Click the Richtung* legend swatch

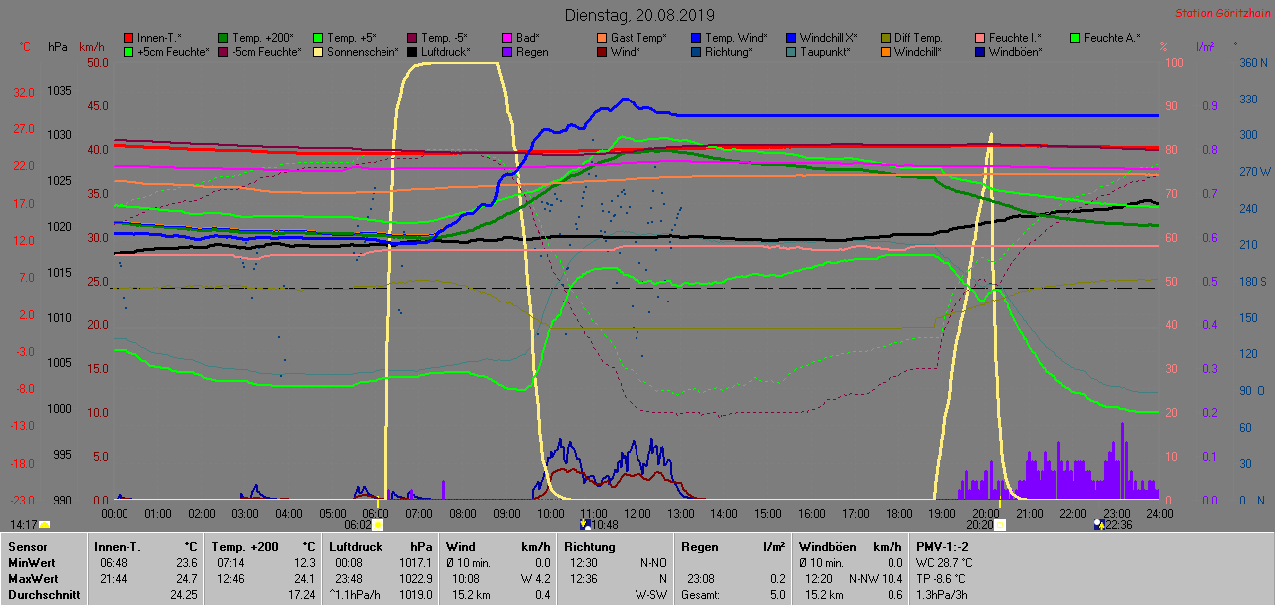pos(696,51)
